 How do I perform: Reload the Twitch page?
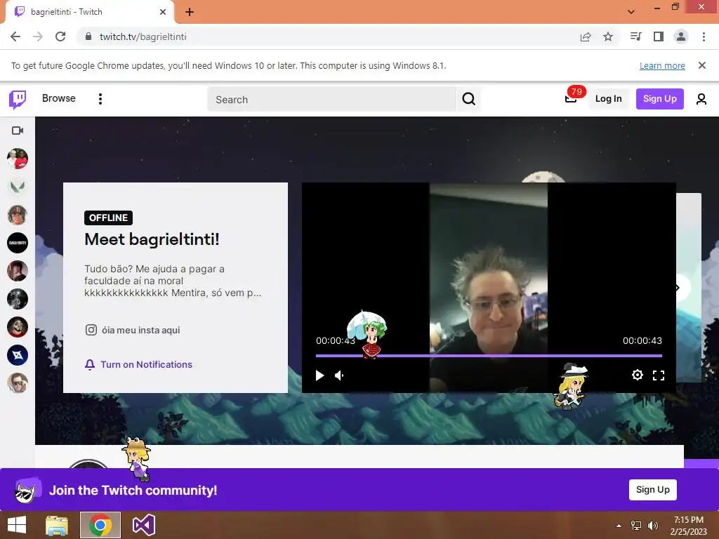(x=60, y=36)
